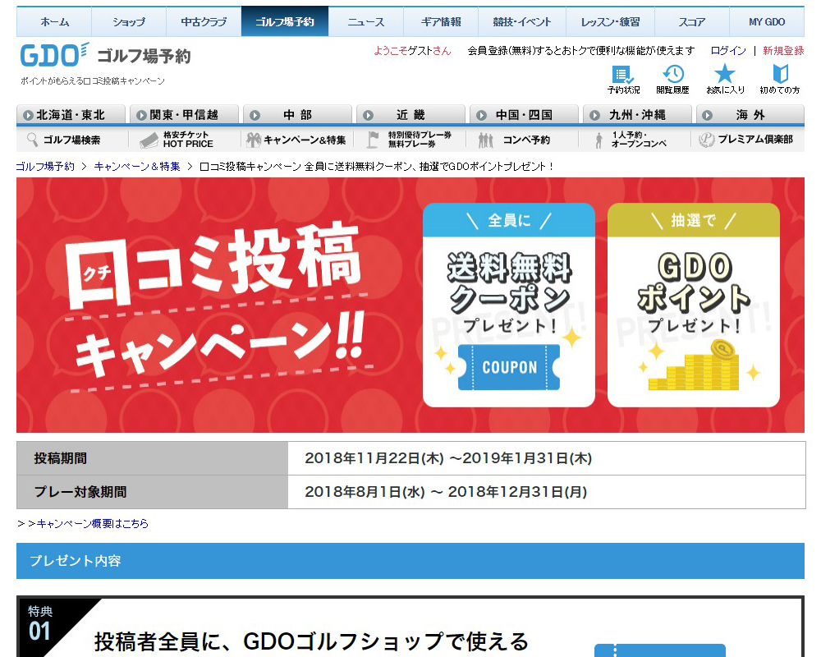
Task: Click the ログイン link
Action: pyautogui.click(x=728, y=50)
